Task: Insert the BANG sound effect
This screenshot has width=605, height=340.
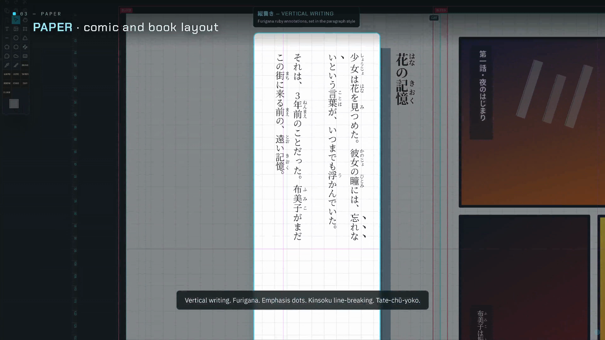Action: pyautogui.click(x=25, y=65)
